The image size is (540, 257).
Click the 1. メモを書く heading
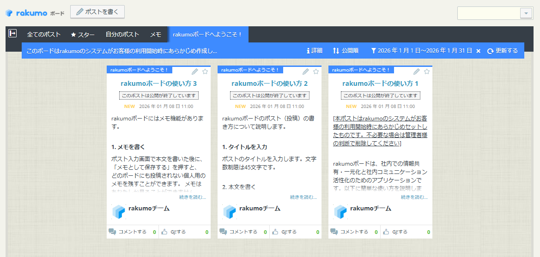click(128, 147)
